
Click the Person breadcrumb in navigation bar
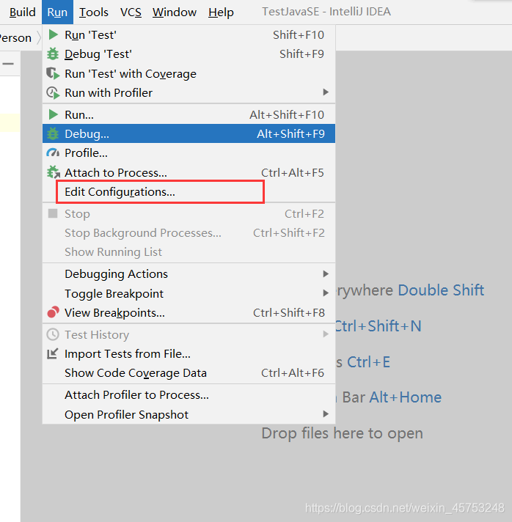tap(15, 37)
